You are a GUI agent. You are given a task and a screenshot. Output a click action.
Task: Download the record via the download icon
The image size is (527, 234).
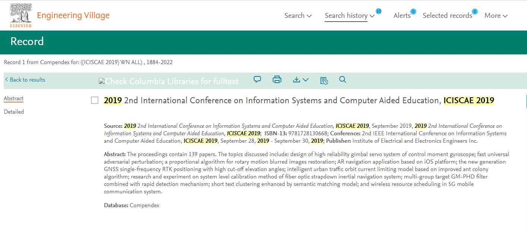[296, 79]
